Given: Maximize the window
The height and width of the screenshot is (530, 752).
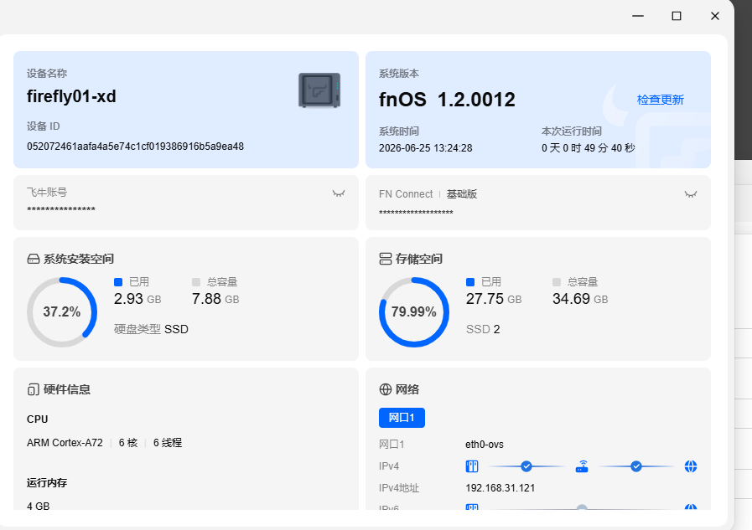Looking at the screenshot, I should 677,16.
